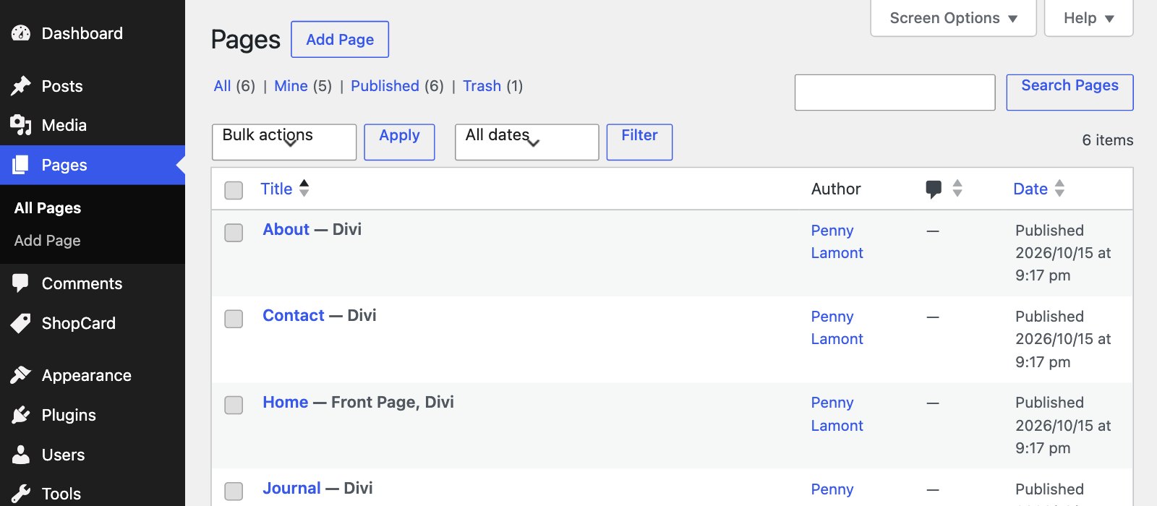Check the Journal page row checkbox
This screenshot has width=1157, height=506.
pos(234,492)
